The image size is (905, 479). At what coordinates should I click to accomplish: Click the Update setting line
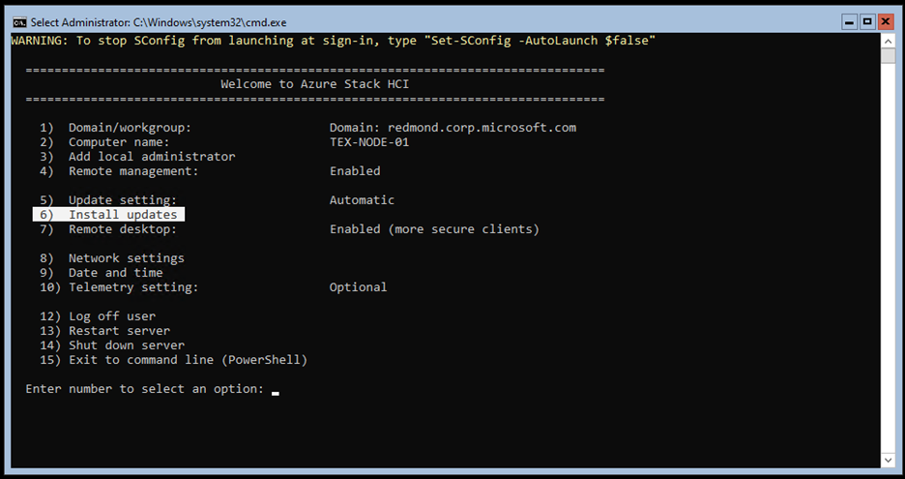[122, 200]
